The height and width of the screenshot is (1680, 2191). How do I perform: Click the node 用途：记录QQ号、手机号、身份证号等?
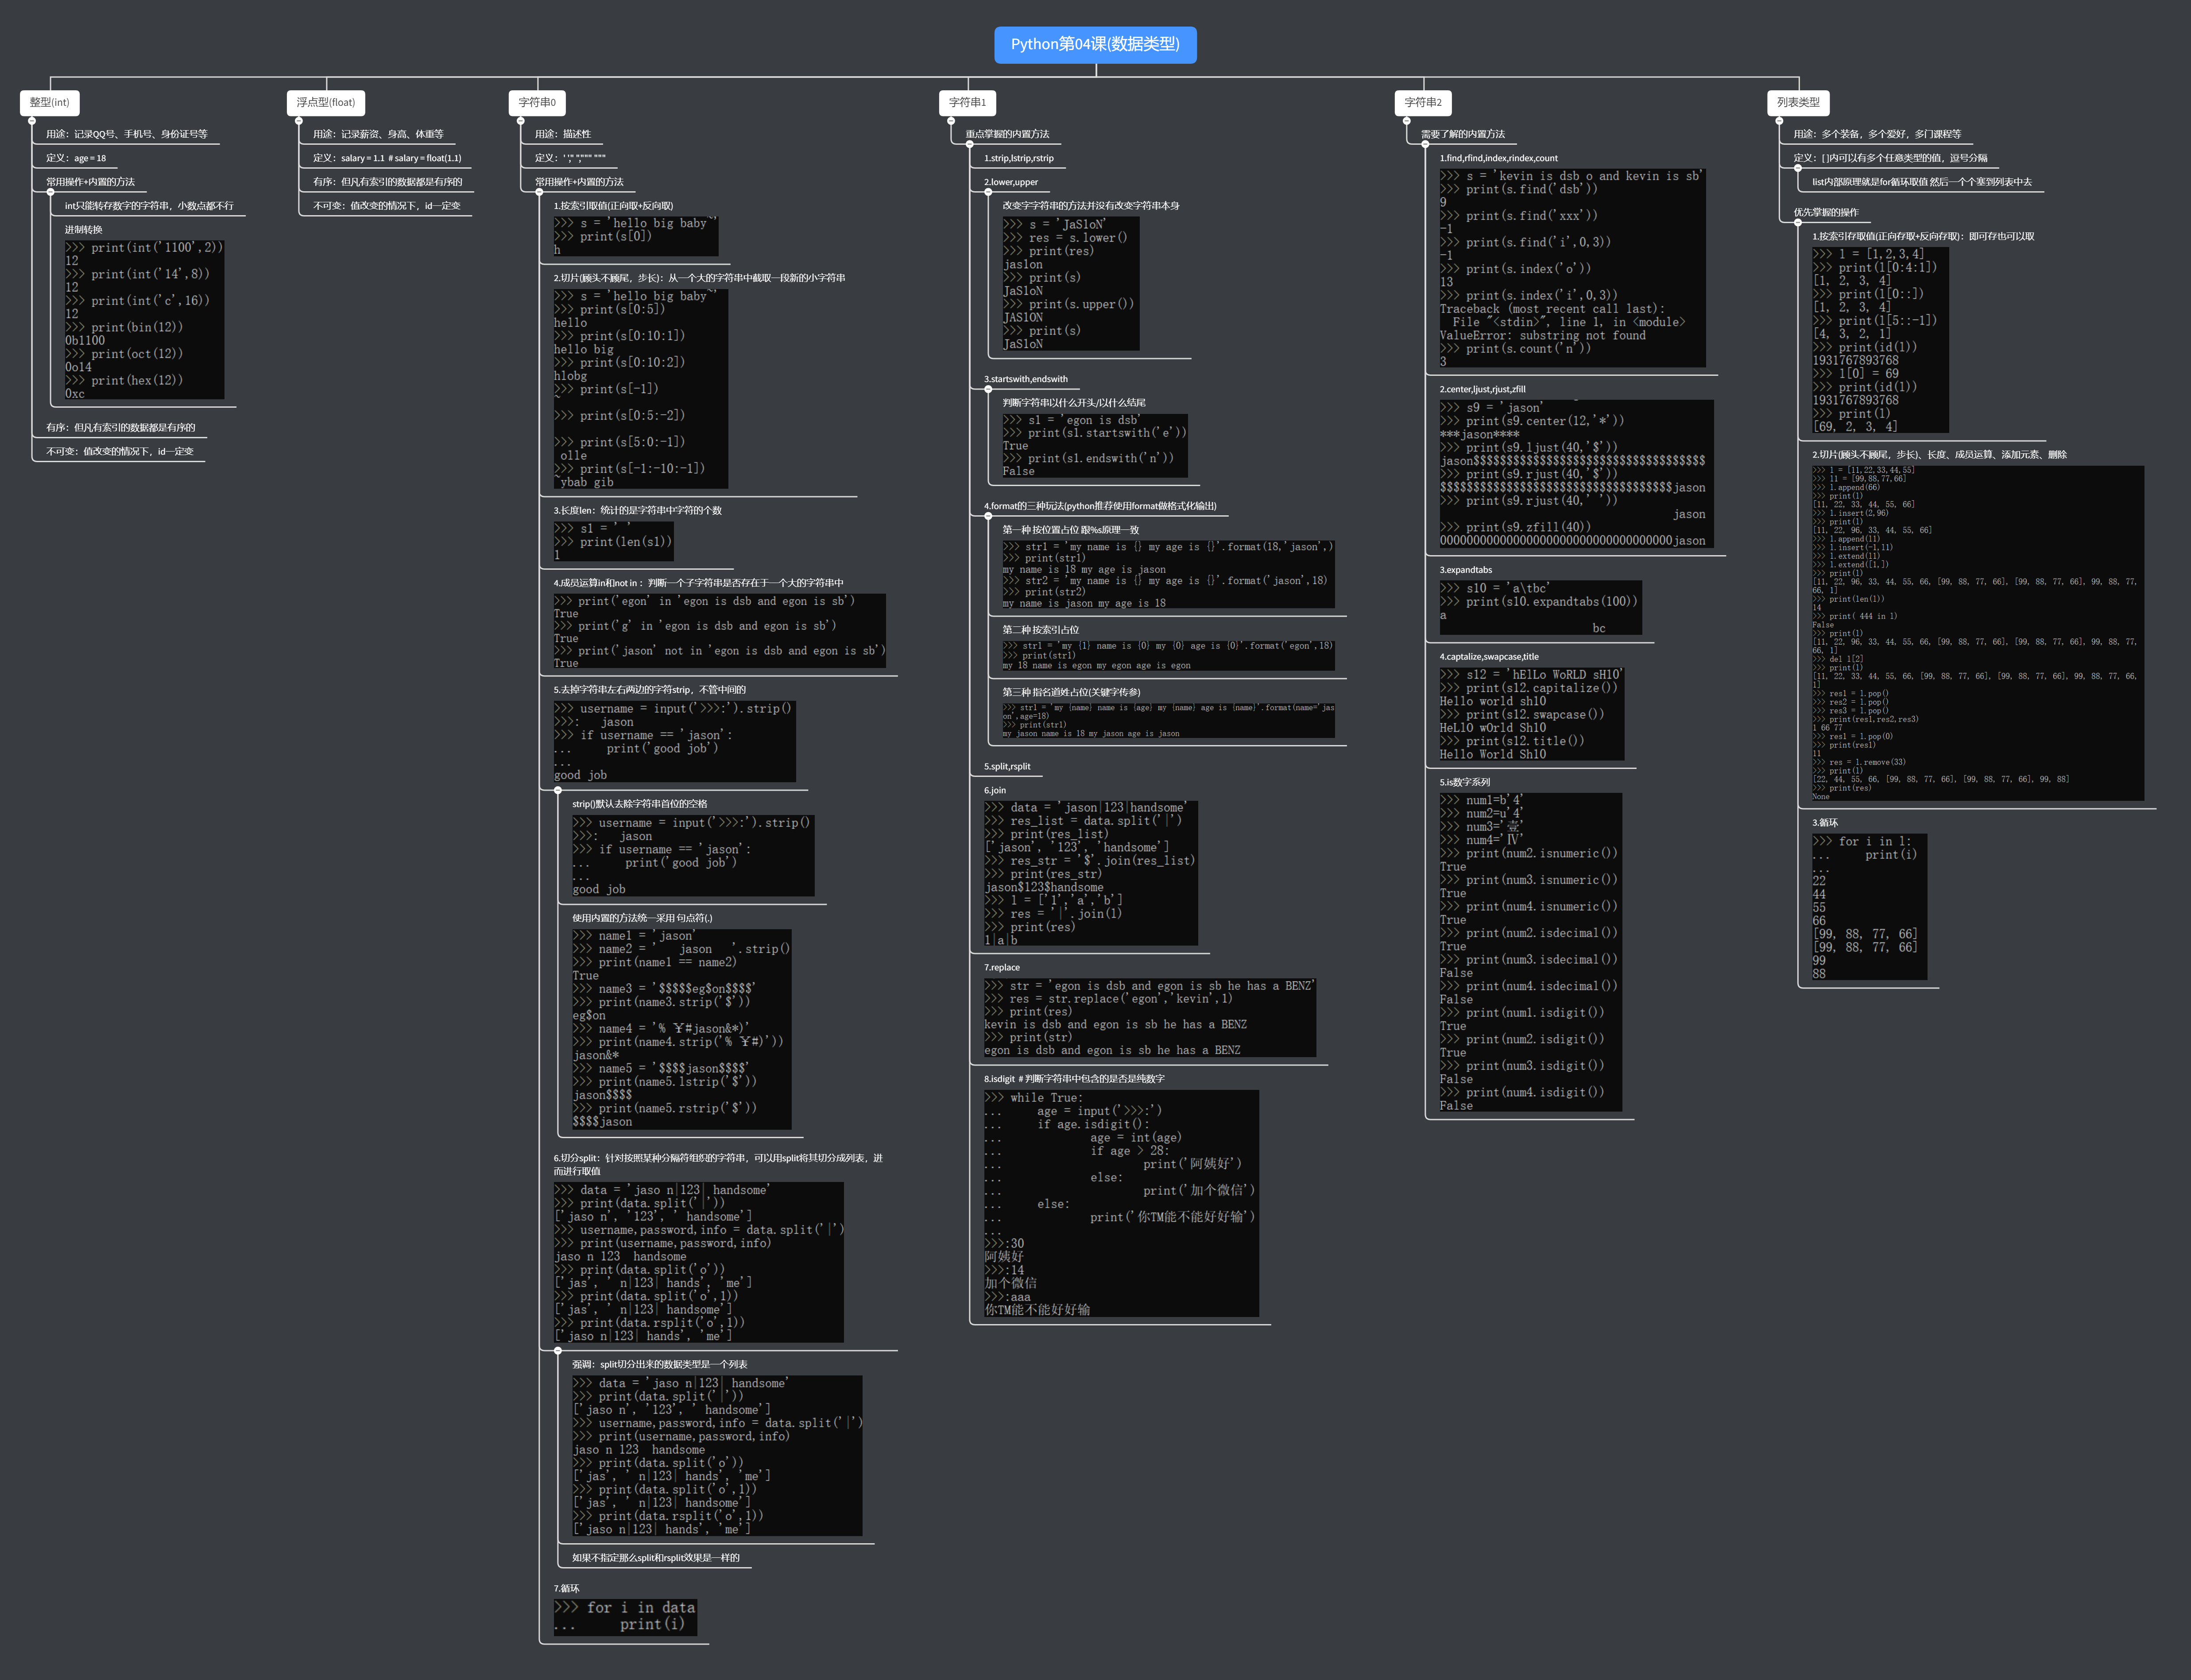point(127,134)
